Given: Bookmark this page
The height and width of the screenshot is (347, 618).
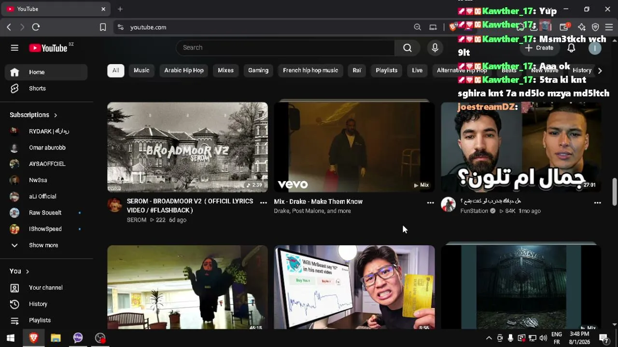Looking at the screenshot, I should 103,27.
